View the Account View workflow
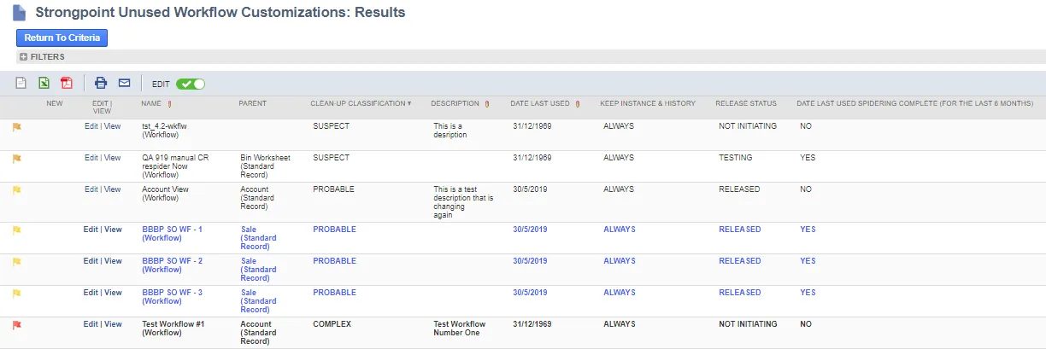This screenshot has height=349, width=1046. 112,189
